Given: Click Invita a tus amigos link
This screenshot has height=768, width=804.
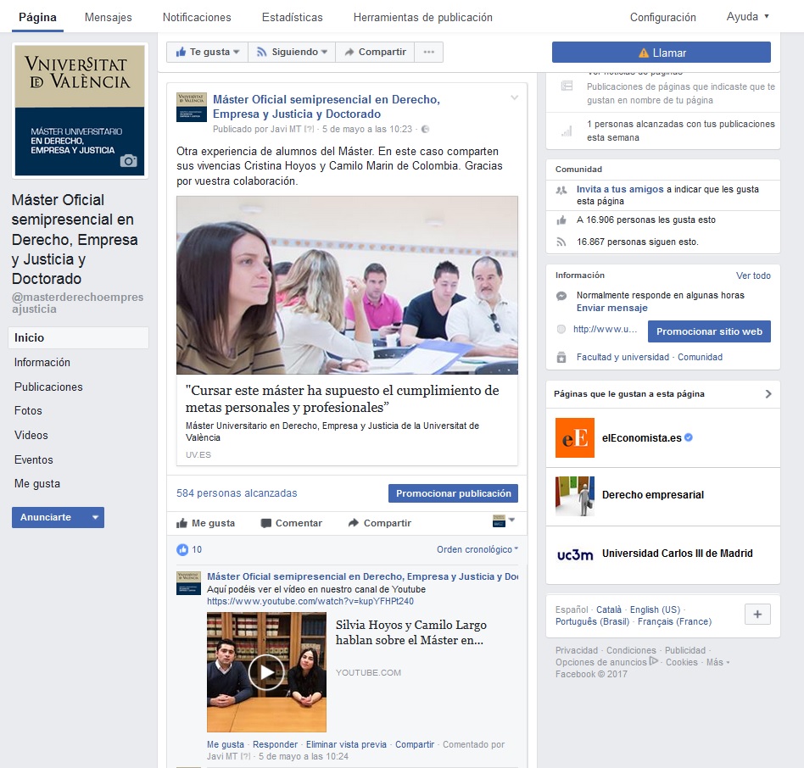Looking at the screenshot, I should tap(620, 189).
